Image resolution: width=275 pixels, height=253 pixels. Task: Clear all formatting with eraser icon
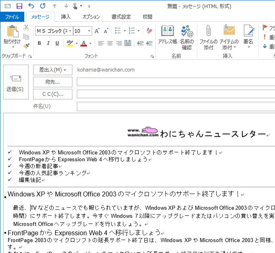coord(149,31)
